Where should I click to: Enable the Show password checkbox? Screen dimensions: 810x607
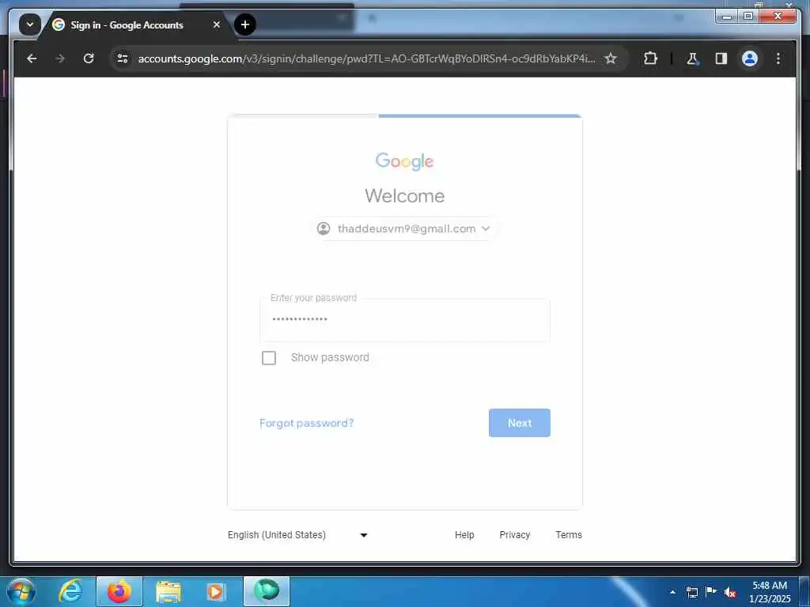269,358
